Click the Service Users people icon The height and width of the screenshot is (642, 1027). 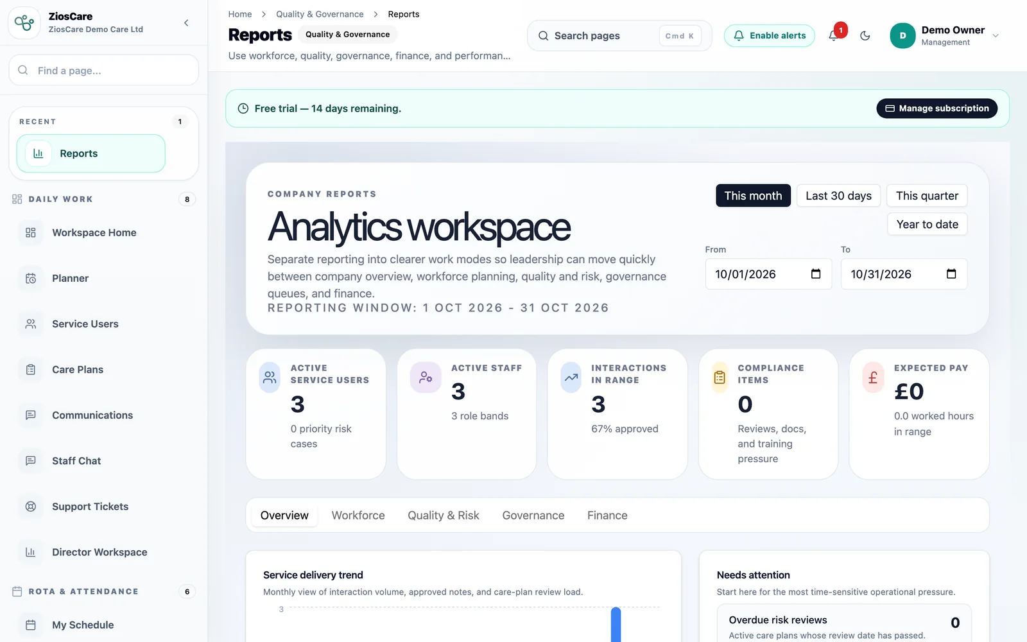pyautogui.click(x=31, y=324)
